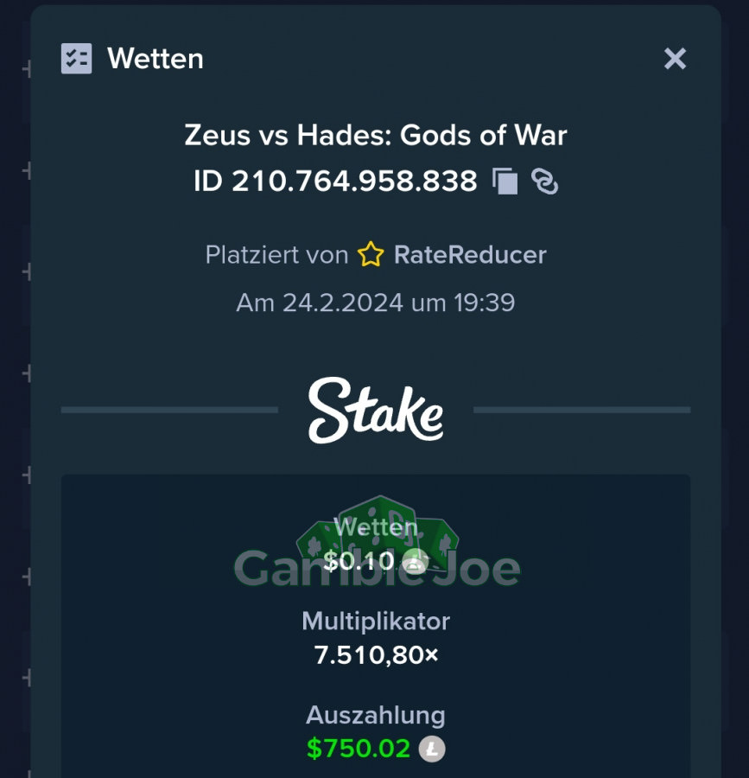Click the Auszahlung label
Screen dimensions: 749x778
(375, 716)
